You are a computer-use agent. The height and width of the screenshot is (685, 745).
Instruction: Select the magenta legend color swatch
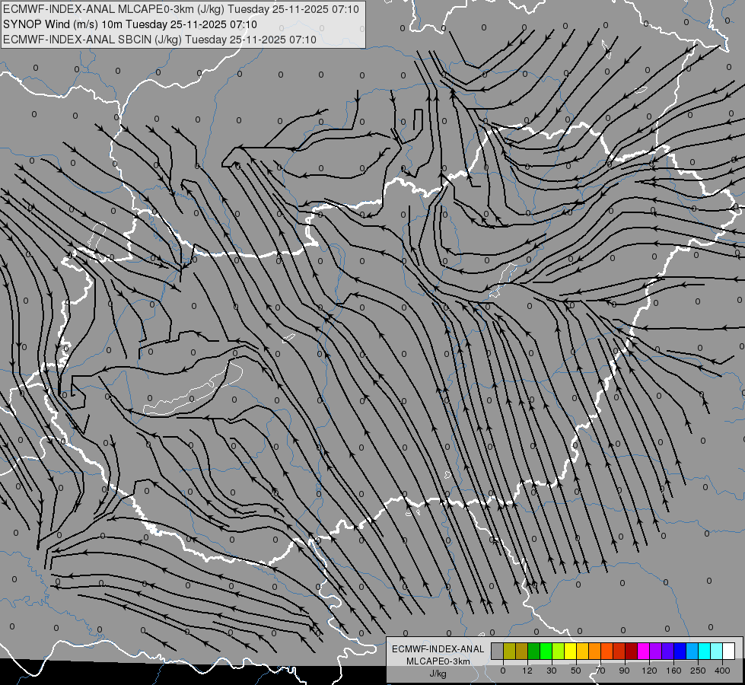(x=643, y=651)
